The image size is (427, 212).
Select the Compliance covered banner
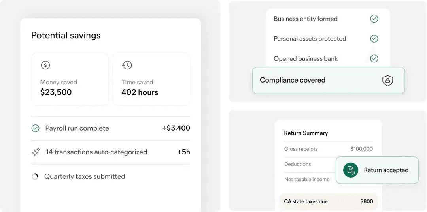pos(329,81)
